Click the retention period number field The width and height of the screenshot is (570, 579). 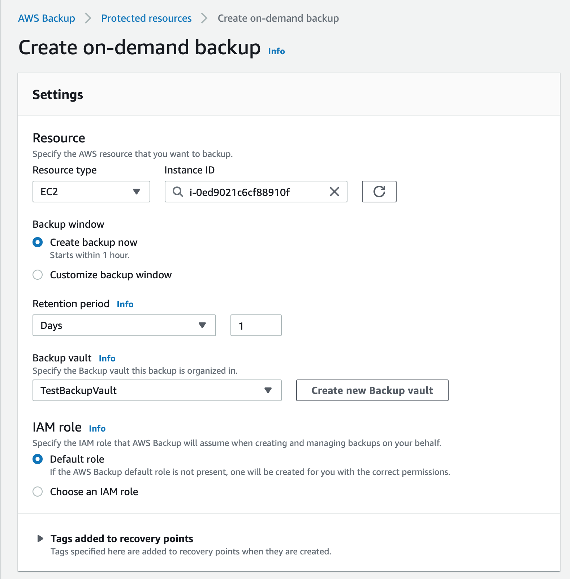(256, 325)
